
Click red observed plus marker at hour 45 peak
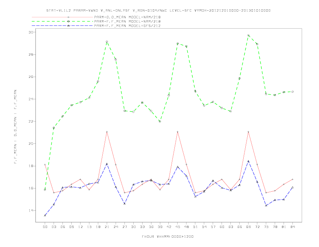[x=178, y=132]
